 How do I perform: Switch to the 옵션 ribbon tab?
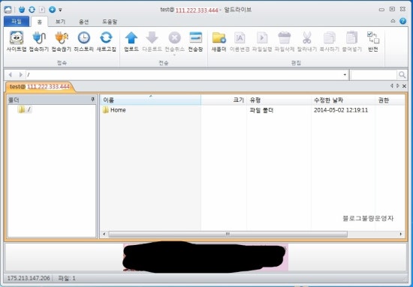(x=84, y=22)
